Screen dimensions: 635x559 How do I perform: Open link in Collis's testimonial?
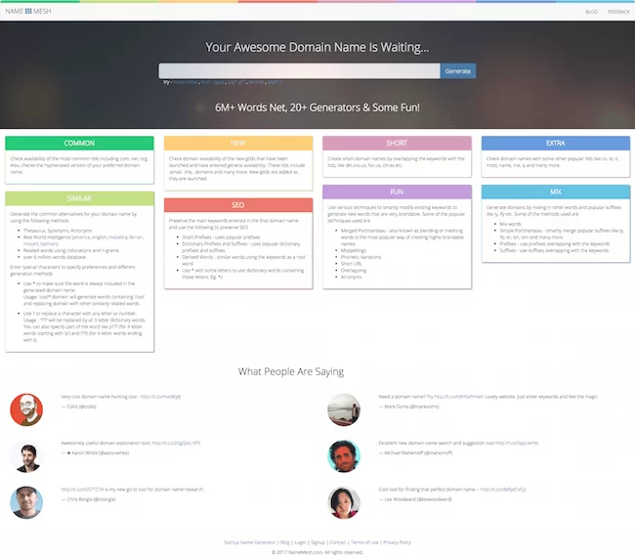click(160, 397)
